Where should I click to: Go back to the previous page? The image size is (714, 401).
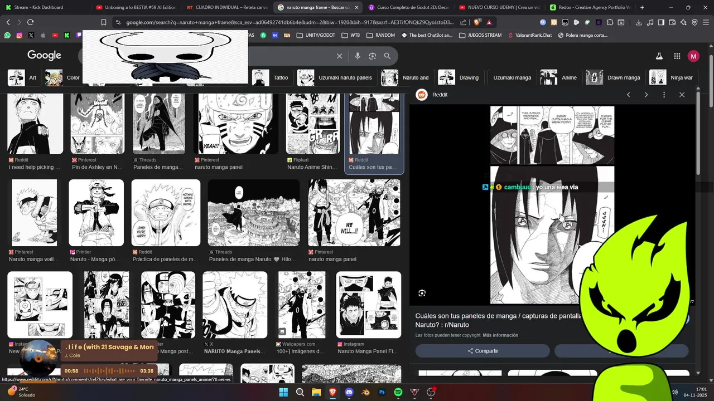[8, 22]
